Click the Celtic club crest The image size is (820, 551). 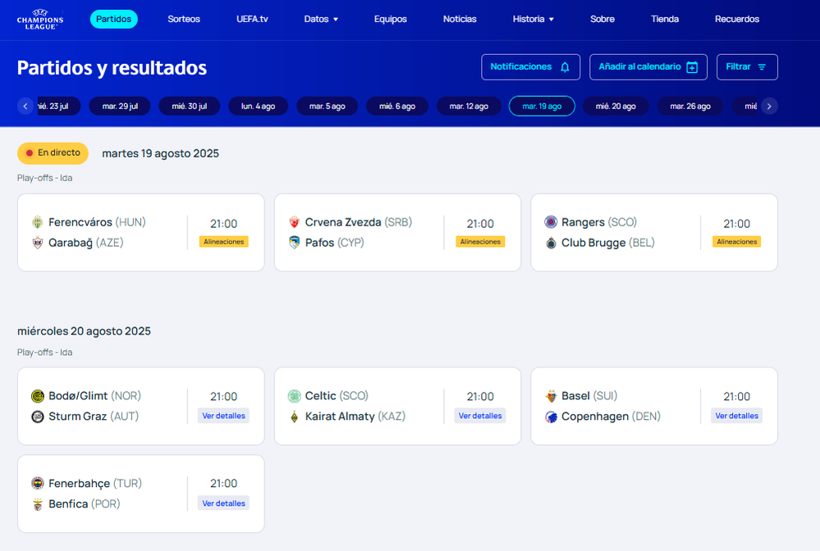coord(294,396)
